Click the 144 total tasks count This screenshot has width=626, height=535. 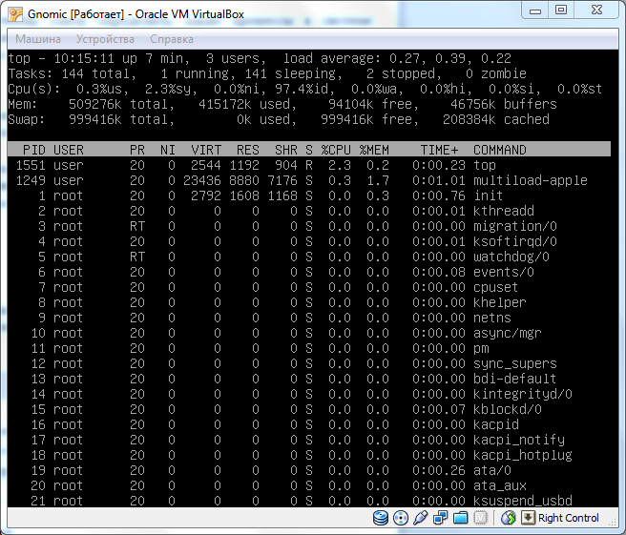pyautogui.click(x=73, y=73)
